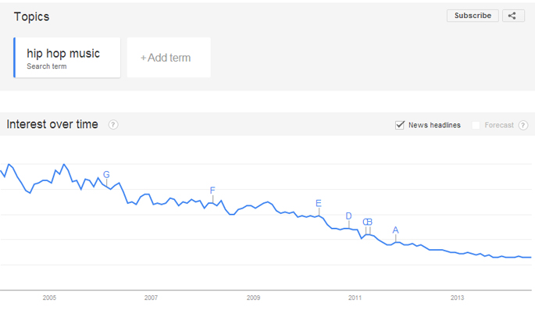This screenshot has height=310, width=535.
Task: Open help icon beside Interest over time
Action: click(113, 125)
